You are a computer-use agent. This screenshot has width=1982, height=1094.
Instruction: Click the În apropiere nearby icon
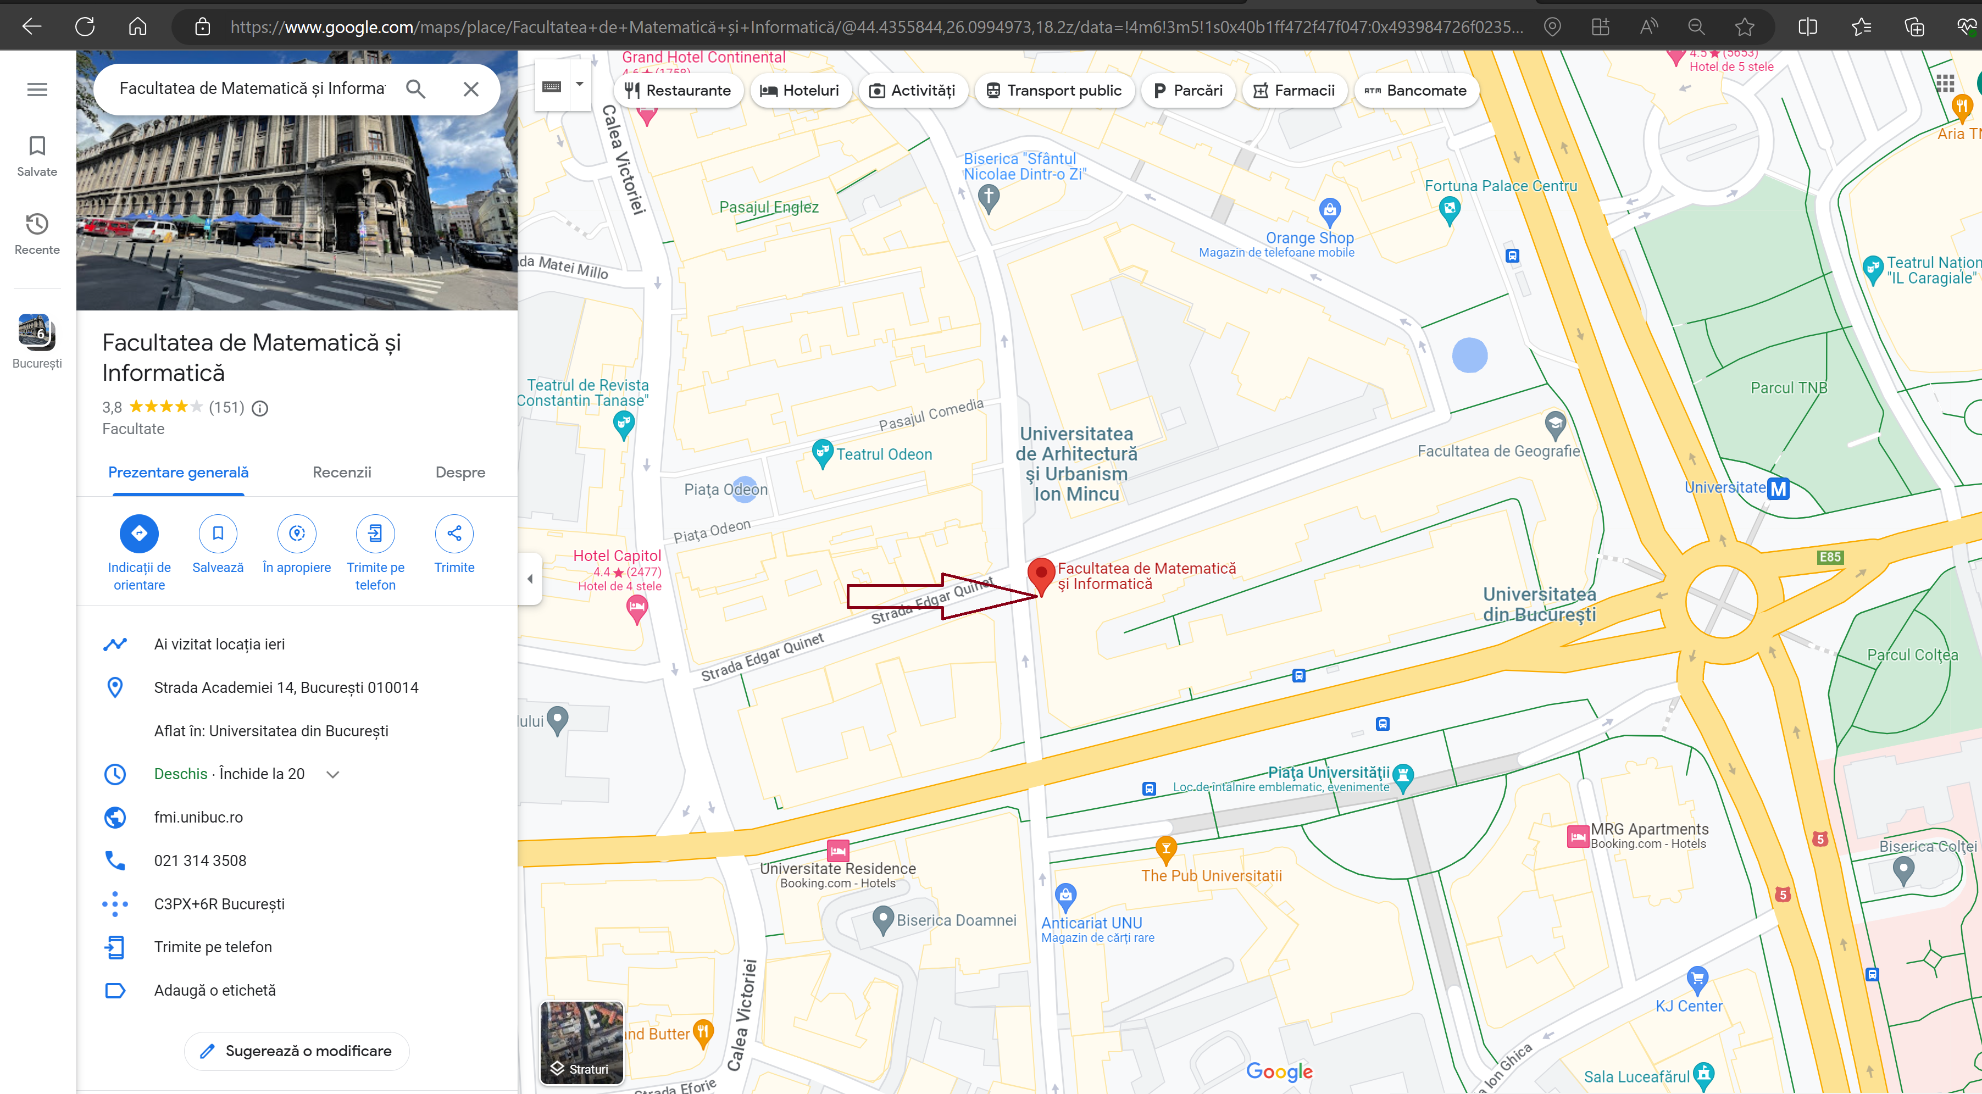pos(297,533)
